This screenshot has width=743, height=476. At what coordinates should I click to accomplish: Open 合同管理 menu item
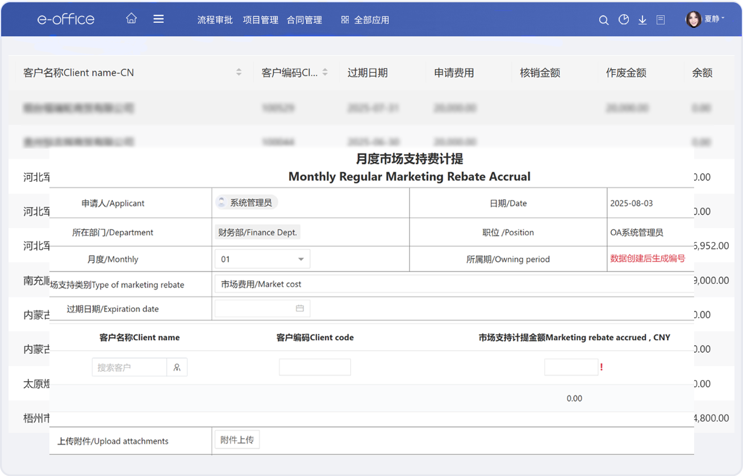pyautogui.click(x=304, y=20)
